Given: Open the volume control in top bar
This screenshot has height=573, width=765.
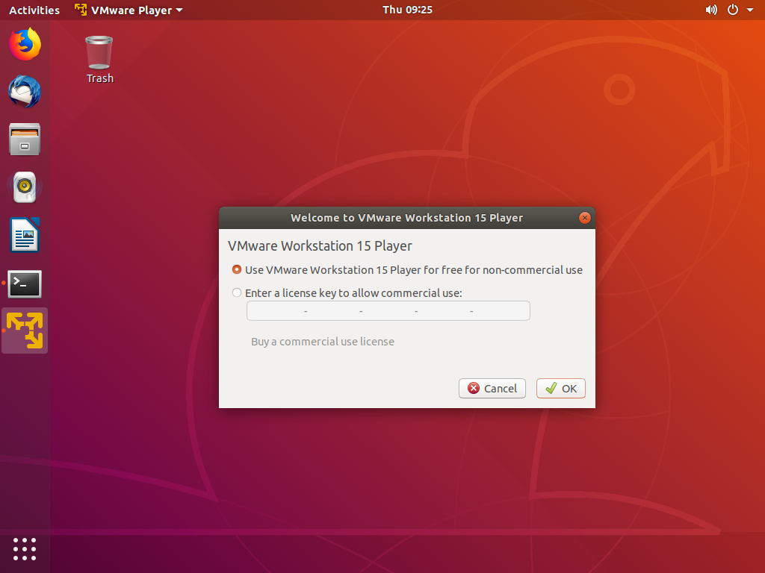Looking at the screenshot, I should pyautogui.click(x=710, y=10).
